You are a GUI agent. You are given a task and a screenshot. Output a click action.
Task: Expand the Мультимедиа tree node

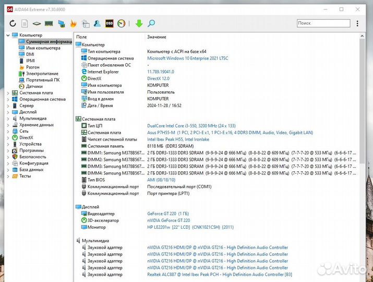pyautogui.click(x=7, y=119)
